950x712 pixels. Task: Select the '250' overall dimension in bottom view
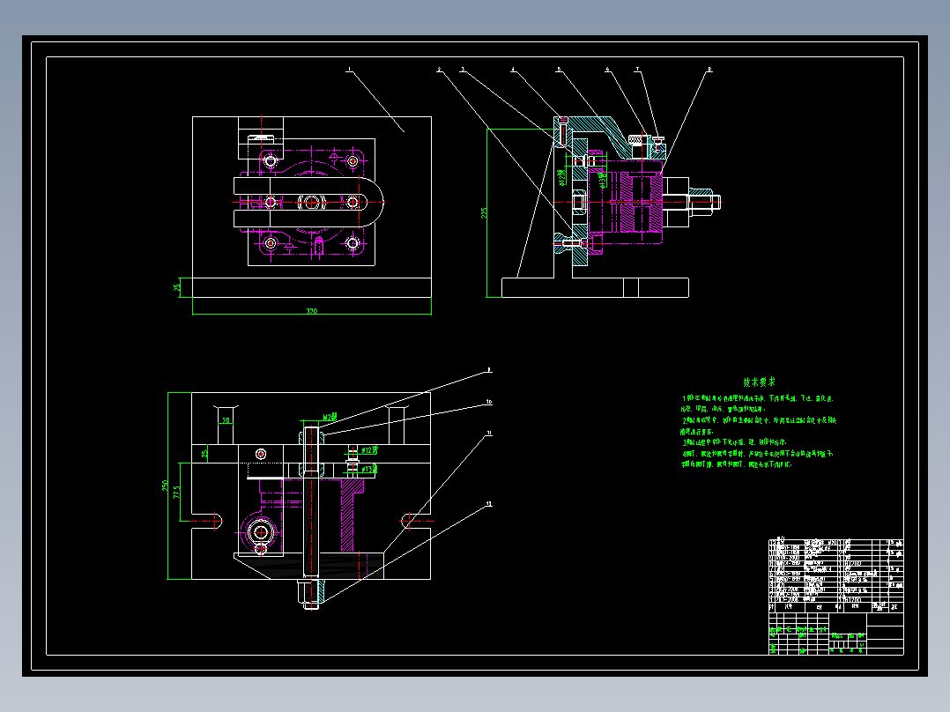(x=165, y=486)
